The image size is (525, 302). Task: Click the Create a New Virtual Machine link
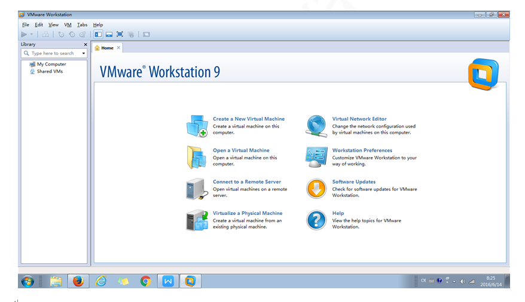pyautogui.click(x=249, y=119)
